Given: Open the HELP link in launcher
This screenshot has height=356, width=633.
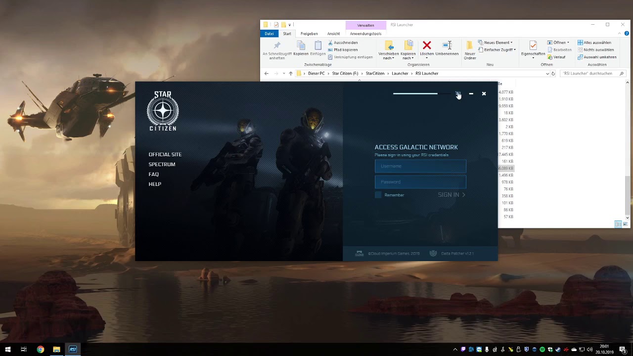Looking at the screenshot, I should point(155,184).
